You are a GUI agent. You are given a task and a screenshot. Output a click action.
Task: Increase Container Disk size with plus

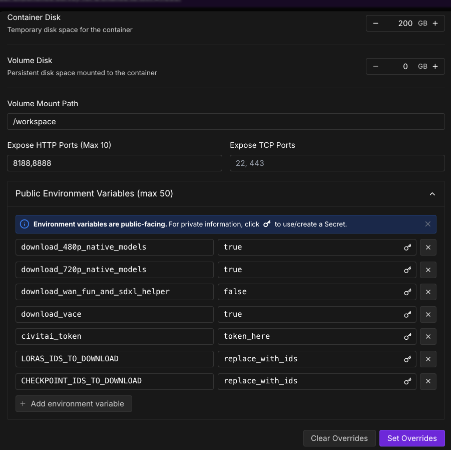tap(435, 24)
